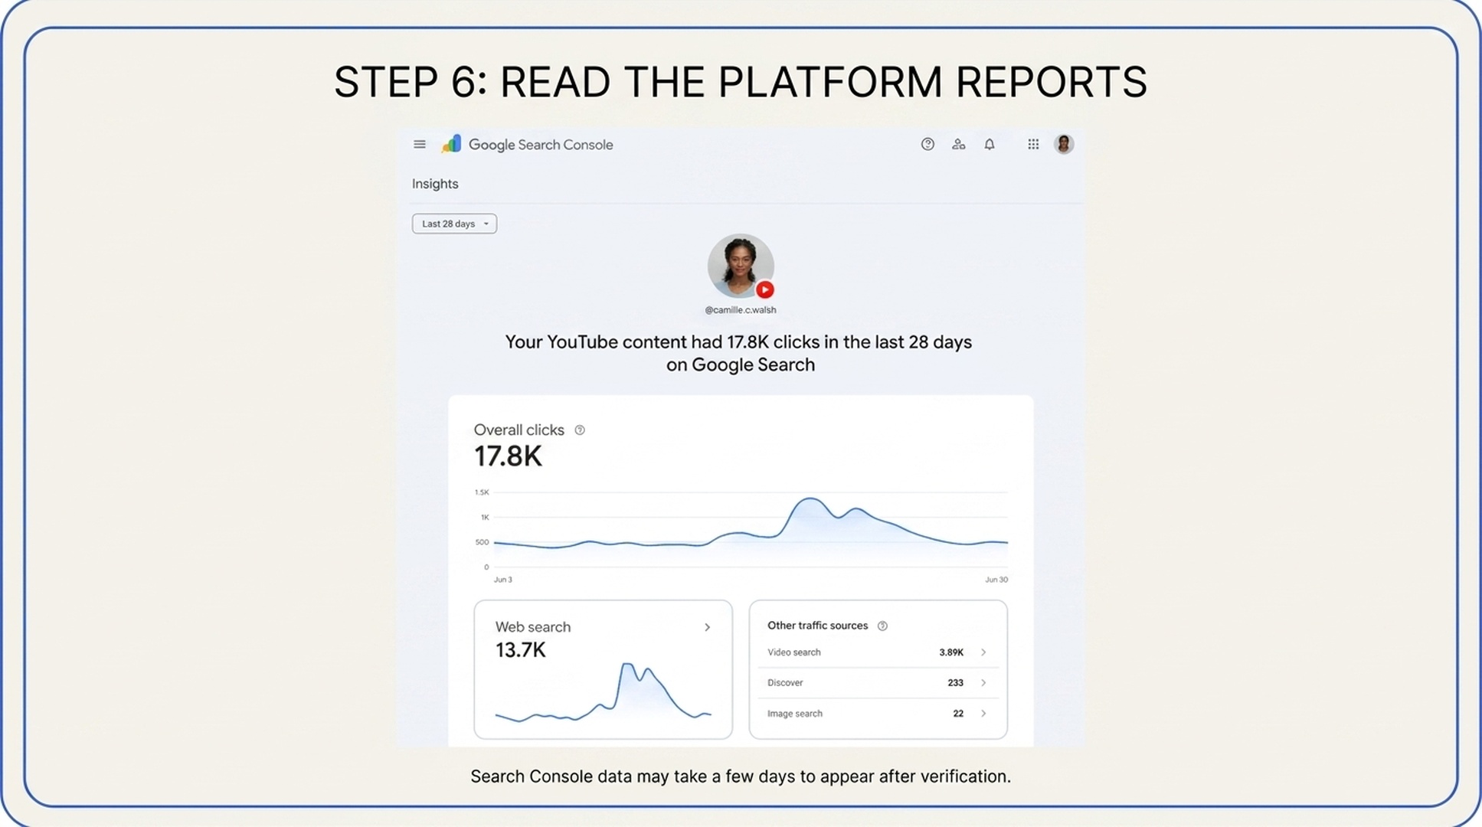Open the notifications bell
1482x827 pixels.
[990, 144]
